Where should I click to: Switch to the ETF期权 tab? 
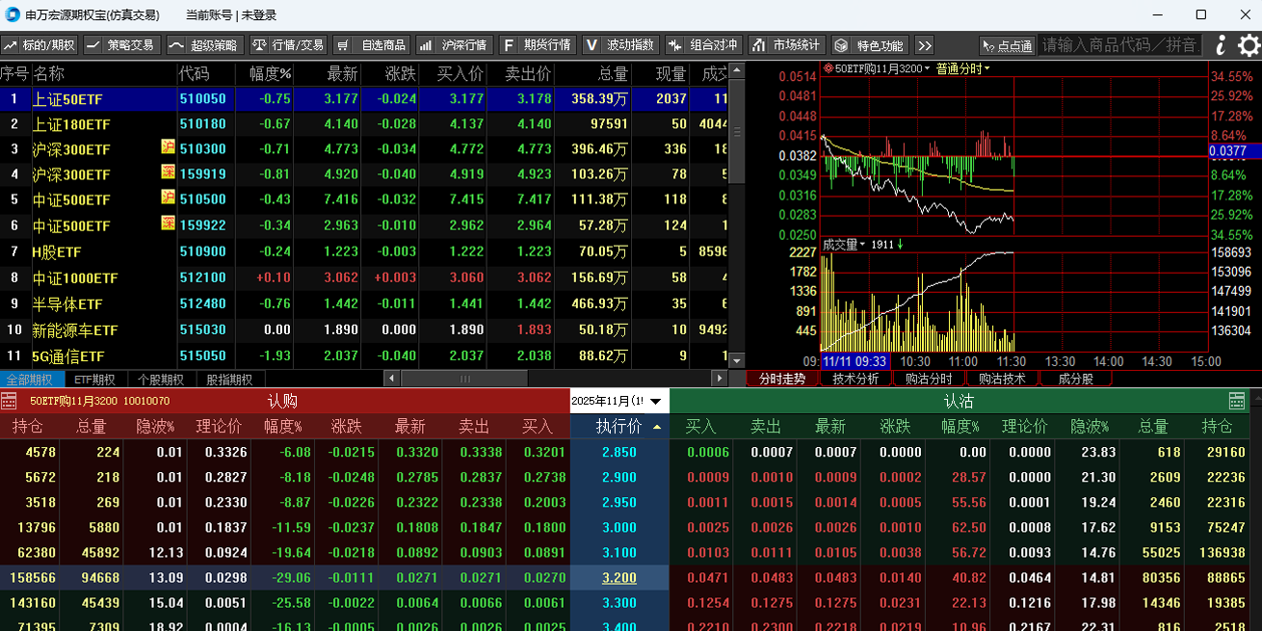[x=94, y=380]
